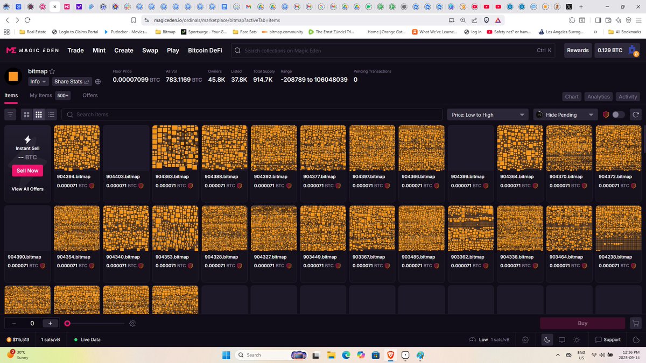Expand the Info dropdown under bitmap
The width and height of the screenshot is (646, 363).
(x=38, y=82)
